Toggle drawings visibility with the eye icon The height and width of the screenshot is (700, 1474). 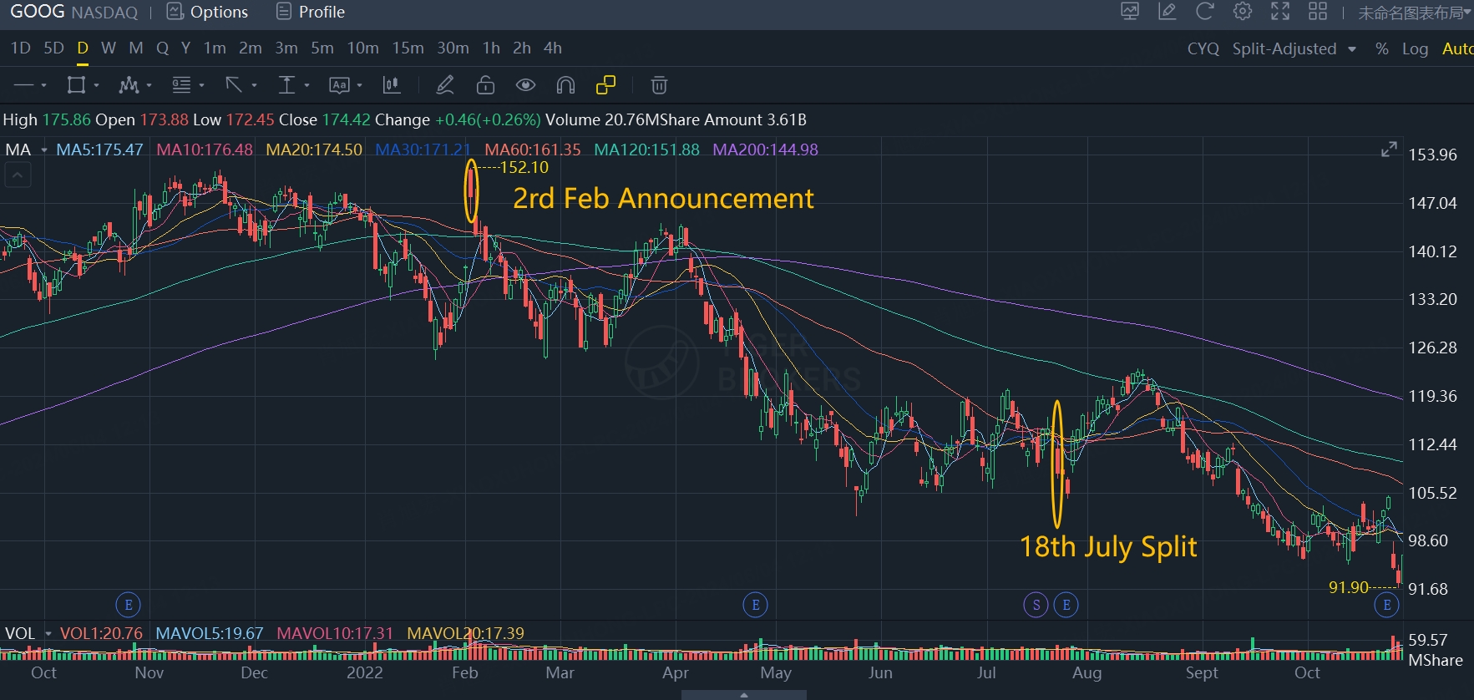pos(525,85)
